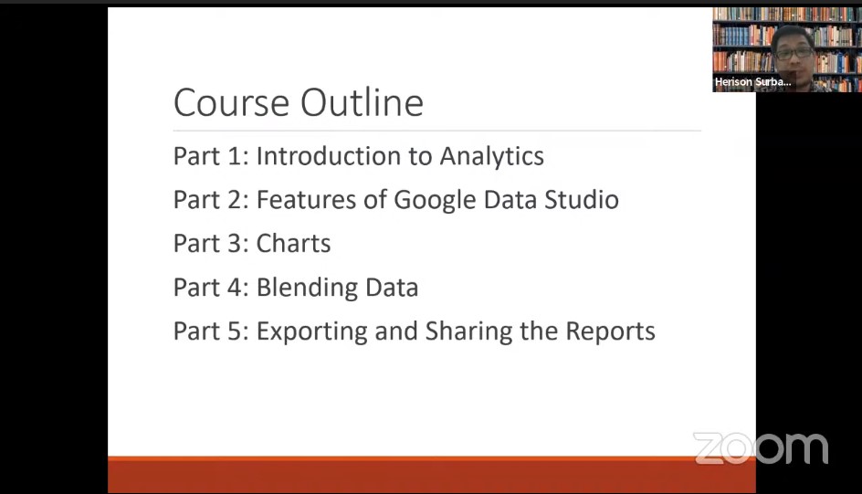Select Features of Google Data Studio text
This screenshot has height=494, width=862.
(x=437, y=200)
